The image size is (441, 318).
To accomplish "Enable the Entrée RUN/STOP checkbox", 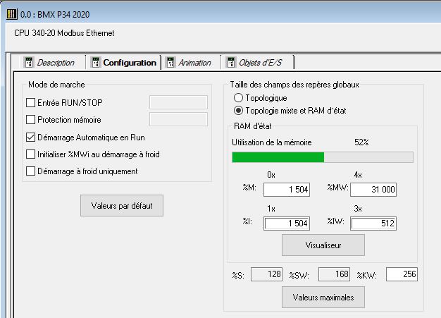I will point(30,103).
